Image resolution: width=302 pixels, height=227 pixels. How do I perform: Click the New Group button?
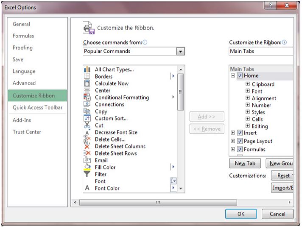[280, 163]
